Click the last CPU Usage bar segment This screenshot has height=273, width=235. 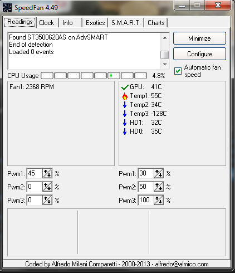tap(140, 76)
